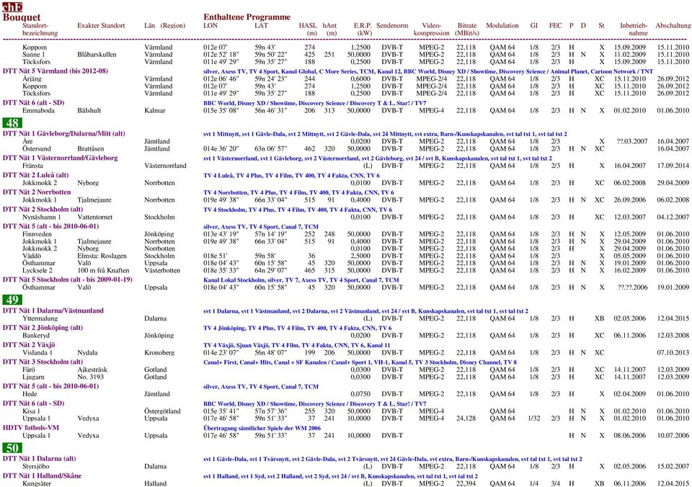Click the guard interval value "1/32"
Screen dimensions: 692x487
click(534, 419)
